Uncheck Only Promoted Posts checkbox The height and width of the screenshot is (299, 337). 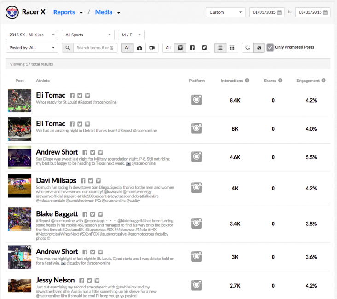(x=270, y=47)
